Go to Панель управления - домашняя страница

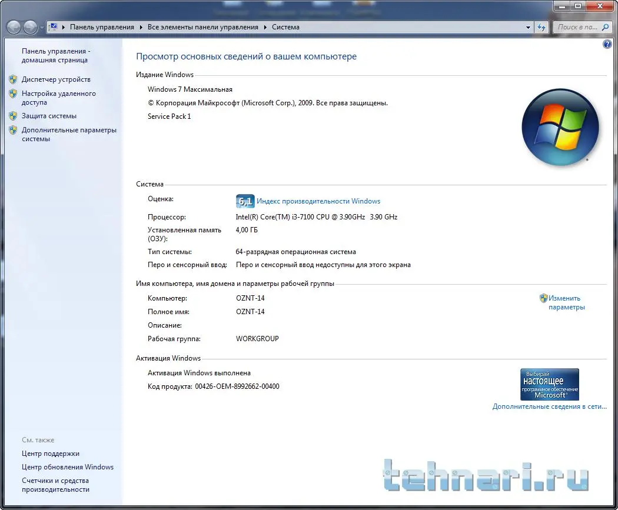point(56,55)
